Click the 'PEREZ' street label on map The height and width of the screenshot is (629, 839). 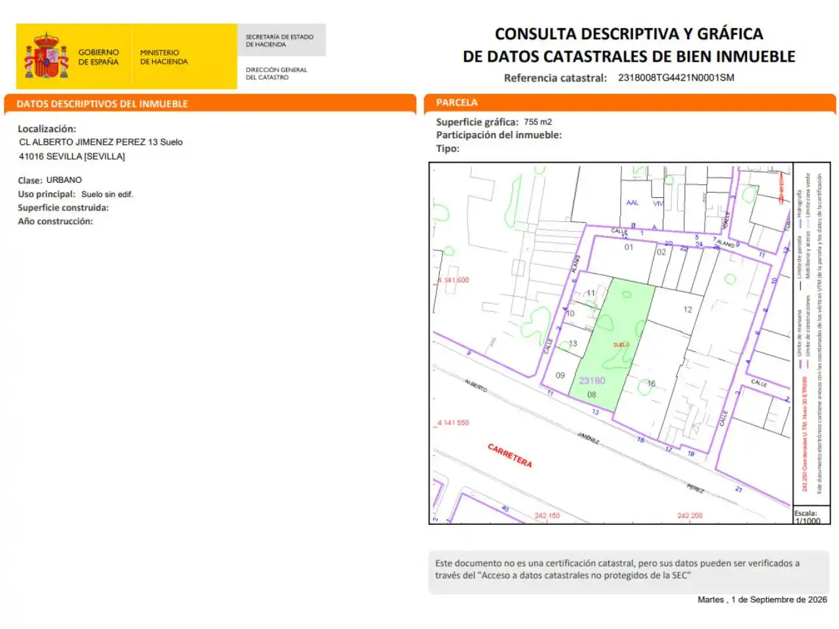tap(695, 488)
